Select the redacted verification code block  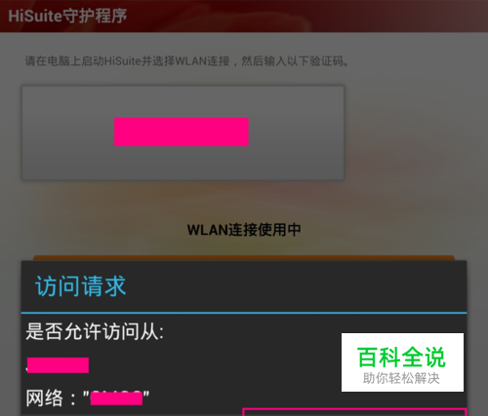coord(182,132)
